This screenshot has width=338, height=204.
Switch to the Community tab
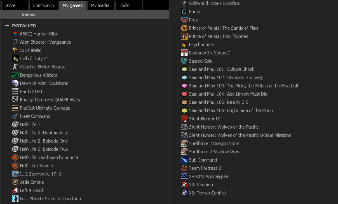(44, 5)
